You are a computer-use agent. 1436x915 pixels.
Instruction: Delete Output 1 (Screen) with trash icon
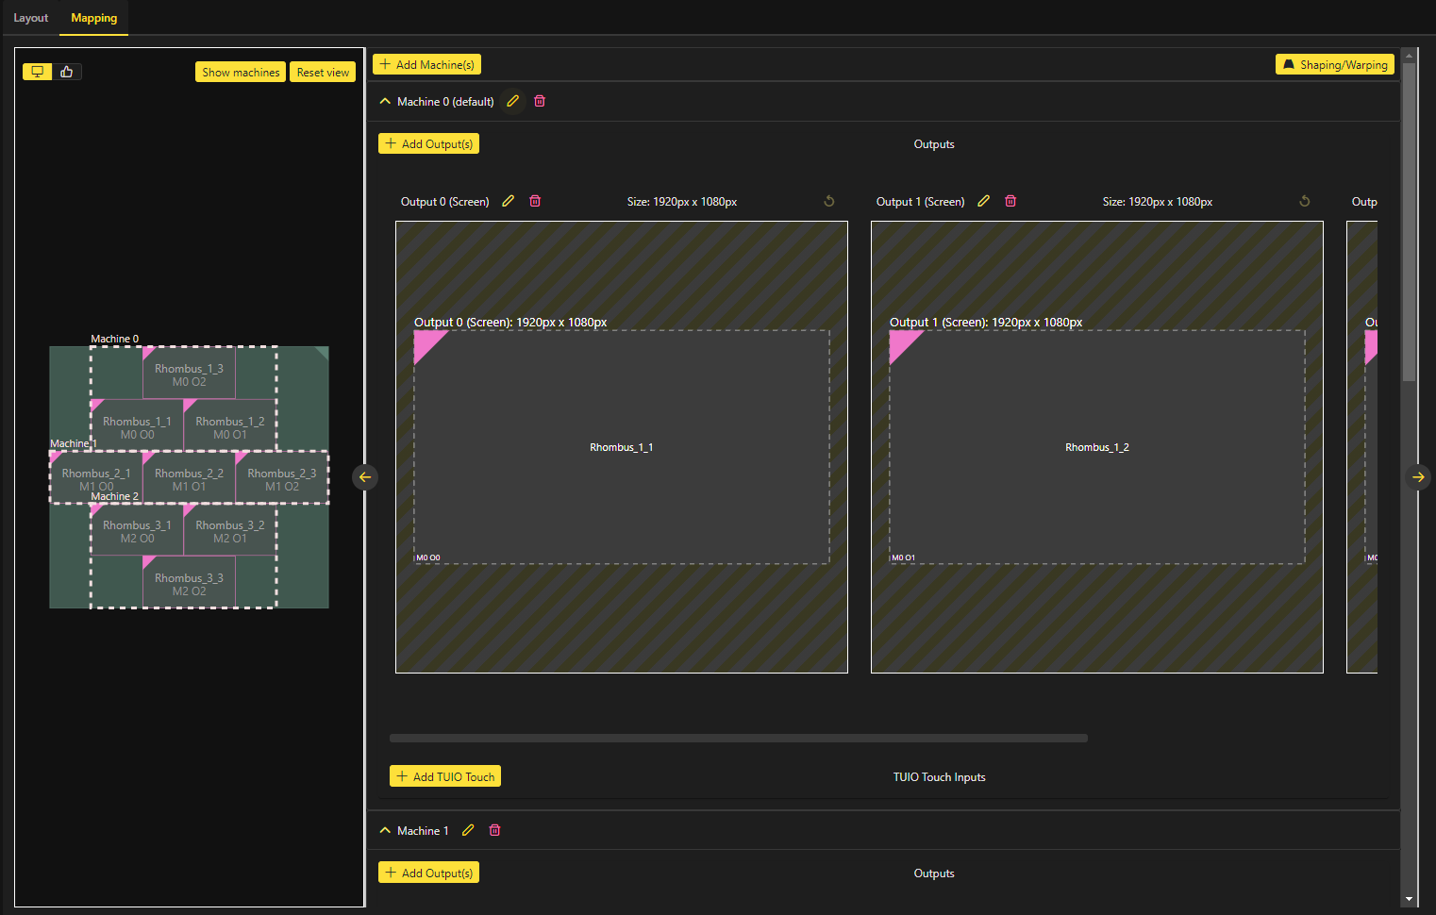click(x=1010, y=201)
